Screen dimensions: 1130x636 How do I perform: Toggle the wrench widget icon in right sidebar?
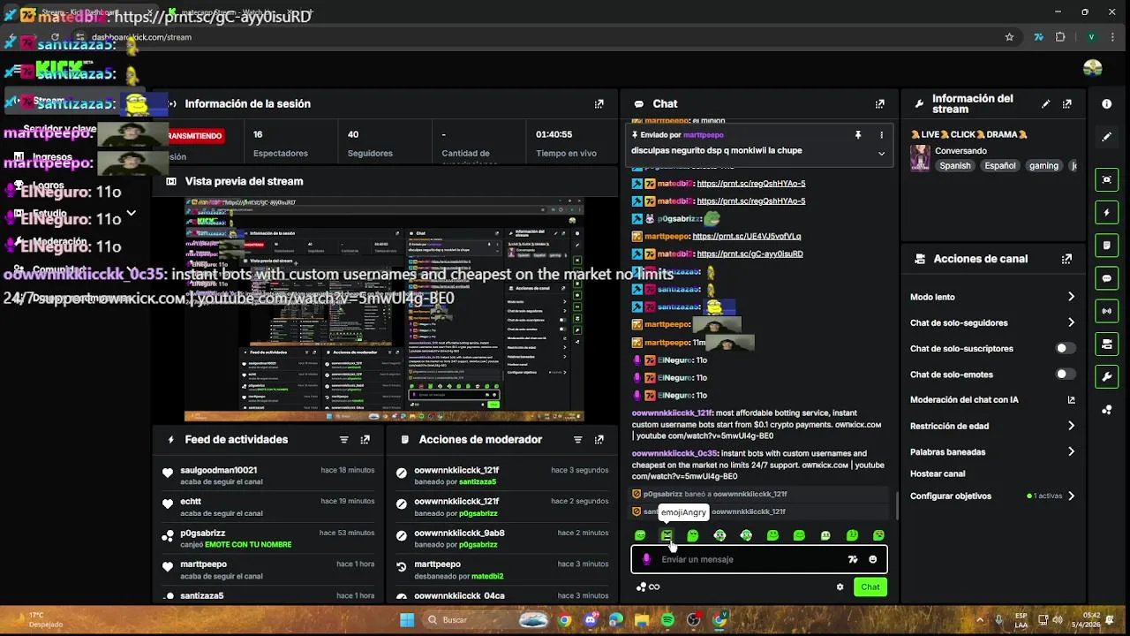click(x=1107, y=377)
